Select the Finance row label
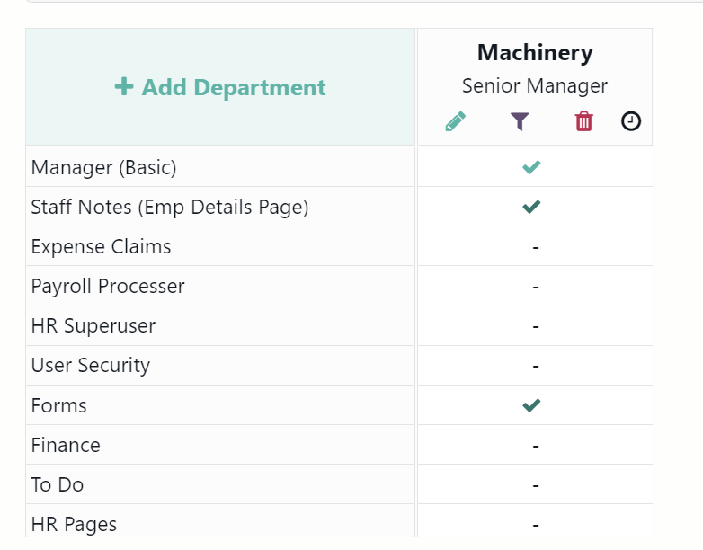 coord(66,445)
